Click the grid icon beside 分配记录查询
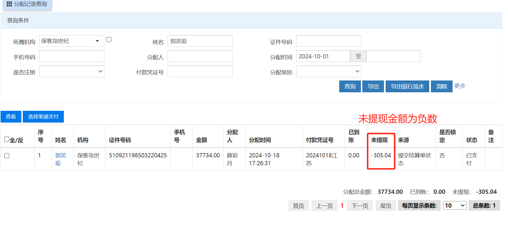Screen dimensions: 508x230 tap(9, 4)
